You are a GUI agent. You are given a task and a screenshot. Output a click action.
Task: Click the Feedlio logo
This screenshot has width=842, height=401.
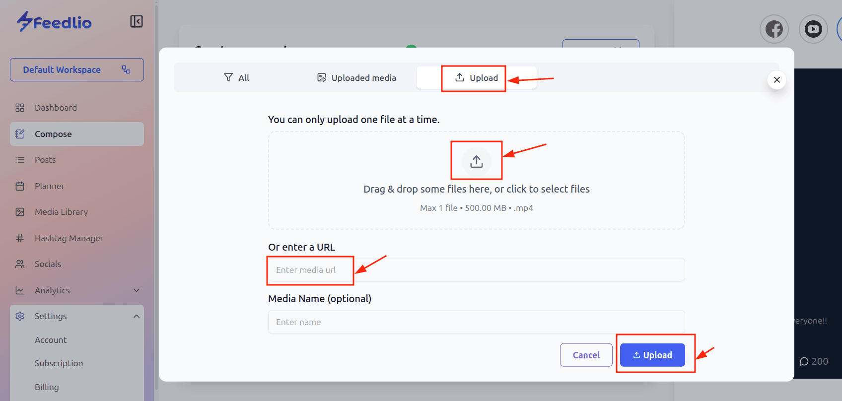[x=54, y=22]
